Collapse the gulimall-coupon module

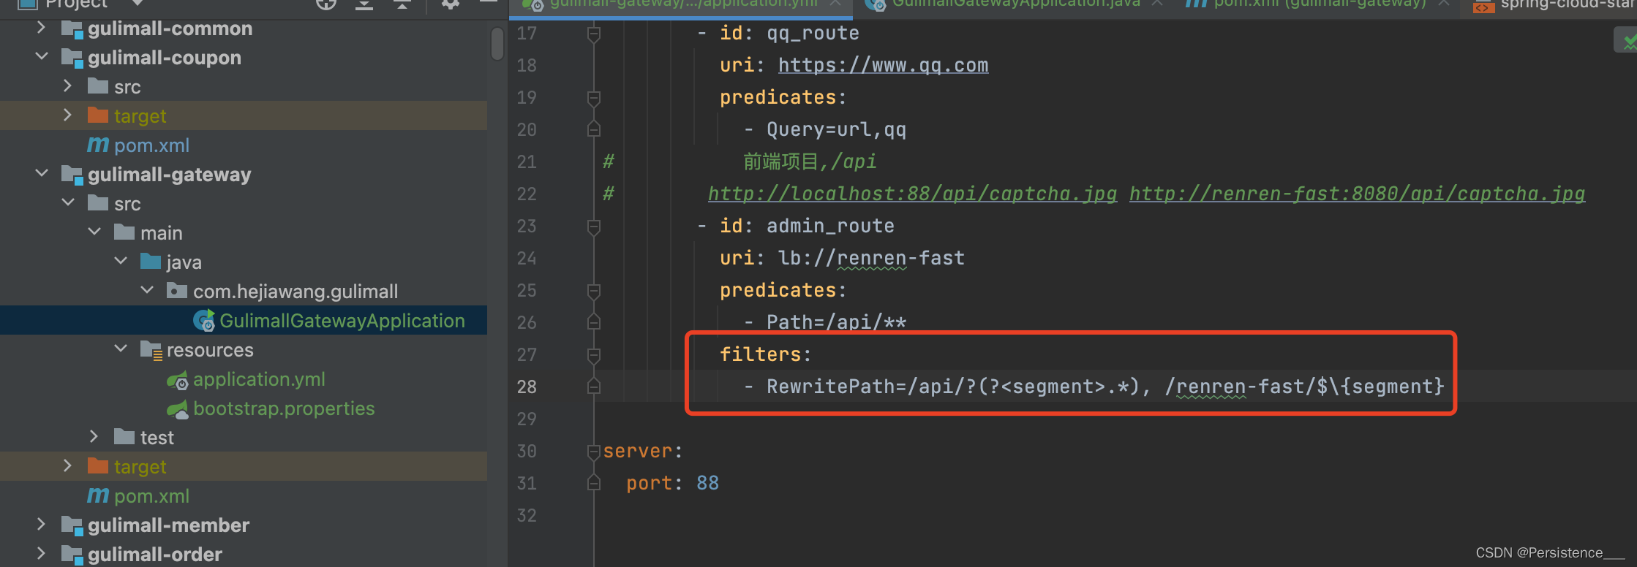42,56
